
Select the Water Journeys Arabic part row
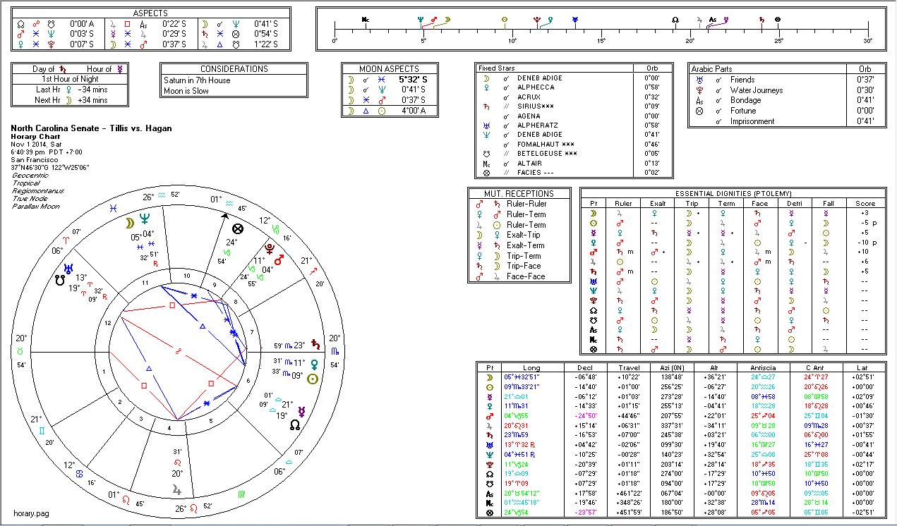coord(756,90)
